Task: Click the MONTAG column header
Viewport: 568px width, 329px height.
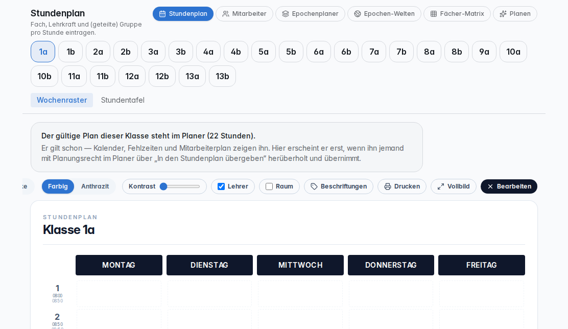Action: [x=119, y=265]
